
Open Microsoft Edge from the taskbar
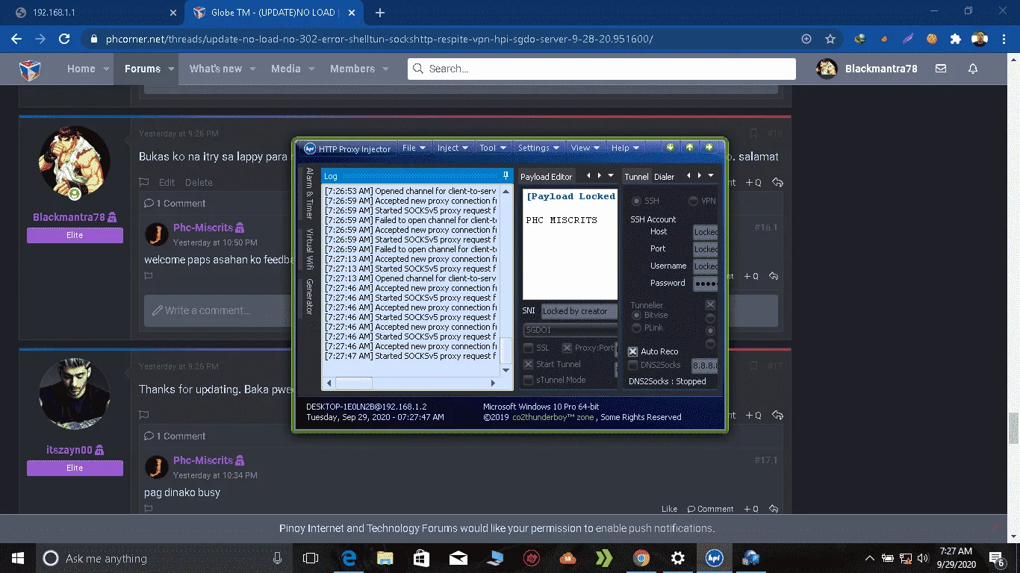coord(348,558)
